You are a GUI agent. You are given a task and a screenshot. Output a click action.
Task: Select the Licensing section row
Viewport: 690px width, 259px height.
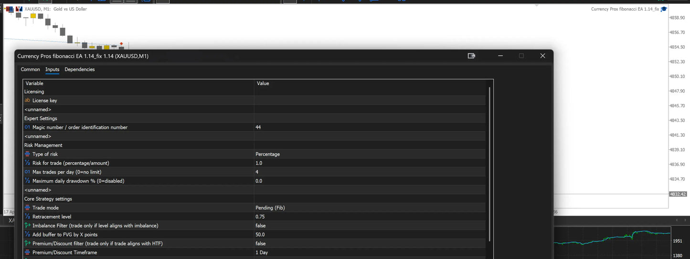point(254,92)
